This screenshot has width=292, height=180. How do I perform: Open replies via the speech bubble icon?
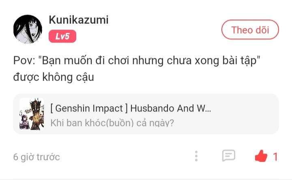(x=229, y=155)
